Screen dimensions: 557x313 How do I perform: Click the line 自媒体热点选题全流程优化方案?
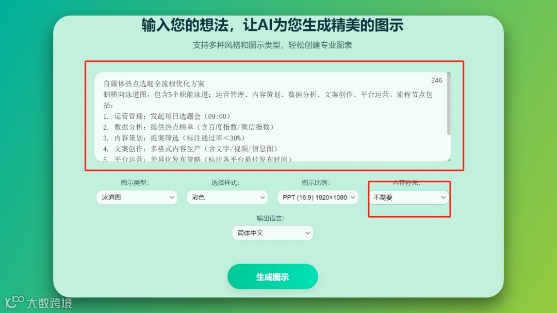point(154,84)
